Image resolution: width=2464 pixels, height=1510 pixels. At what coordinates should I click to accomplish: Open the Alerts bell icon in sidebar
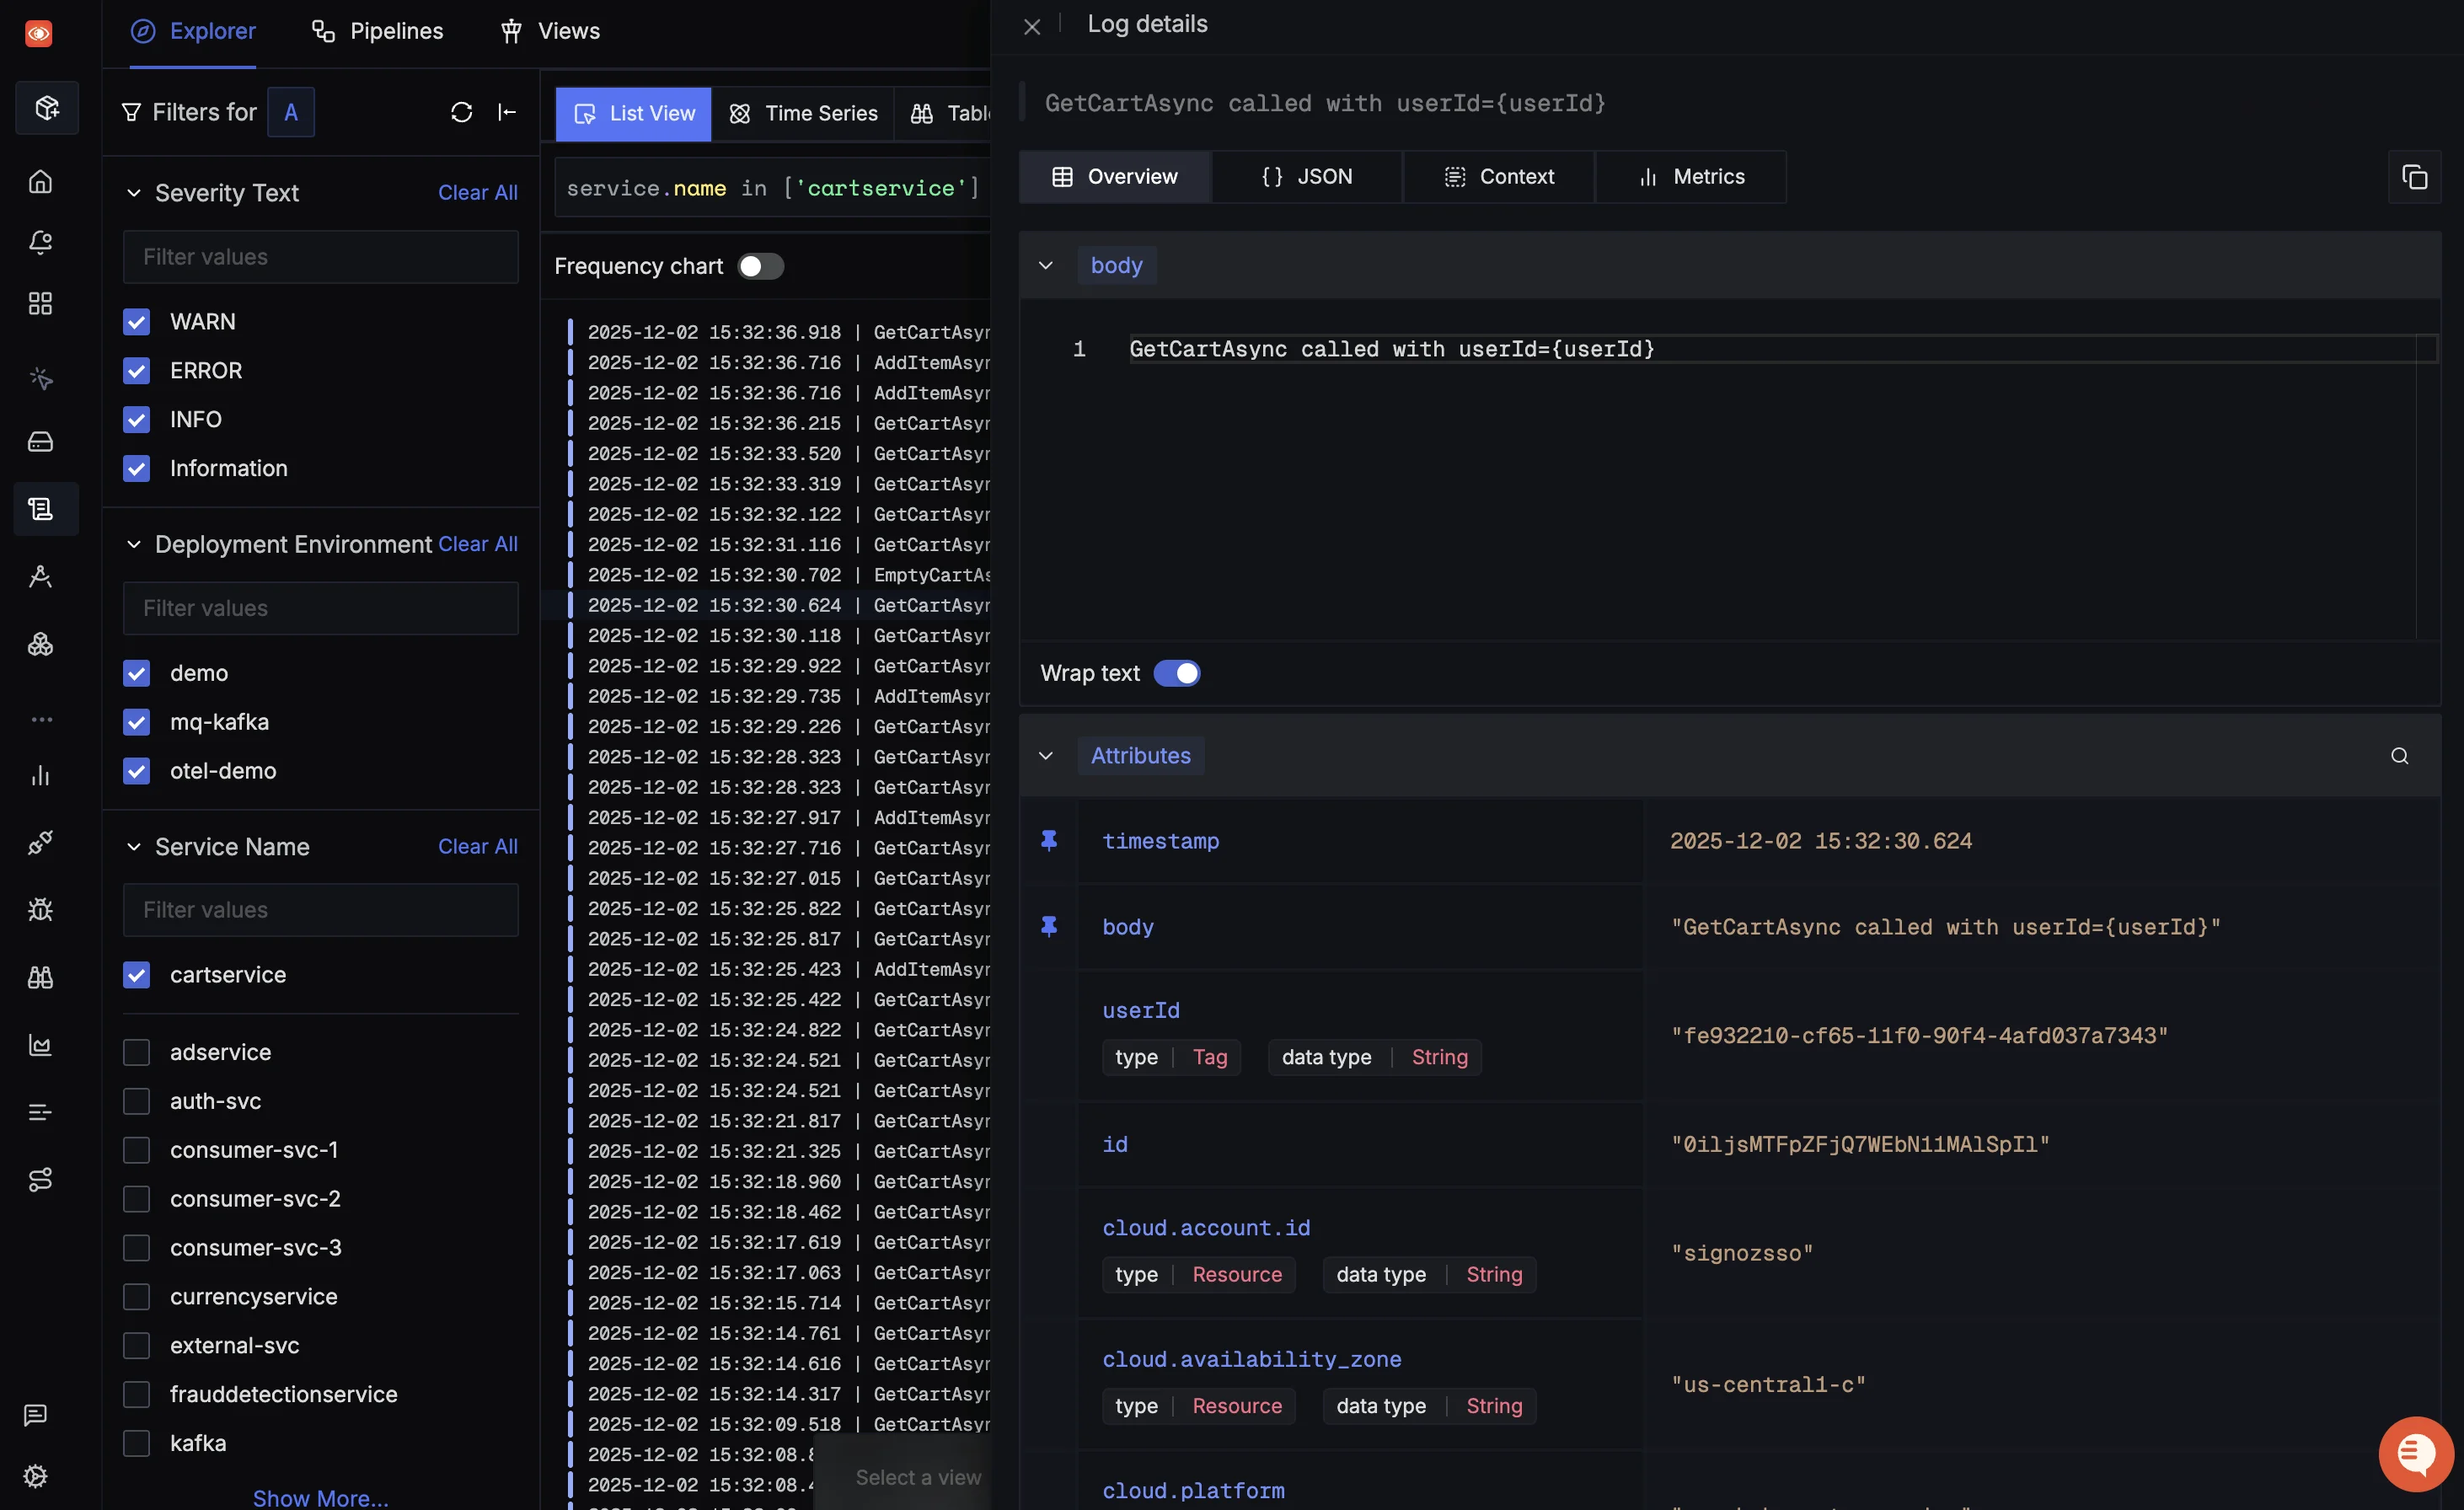[x=41, y=242]
